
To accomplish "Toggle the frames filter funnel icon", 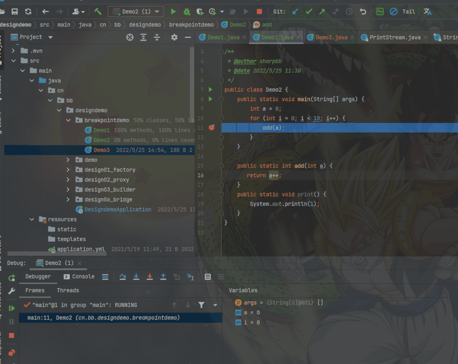I will [x=202, y=305].
